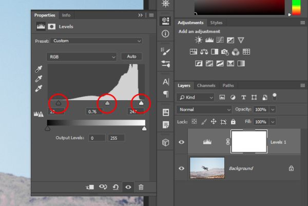This screenshot has width=308, height=206.
Task: Open the Kind layer filter dropdown
Action: (196, 97)
